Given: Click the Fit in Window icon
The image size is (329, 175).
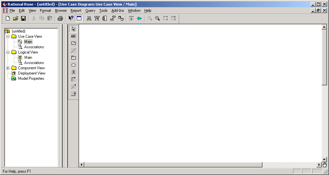Looking at the screenshot, I should click(x=166, y=18).
